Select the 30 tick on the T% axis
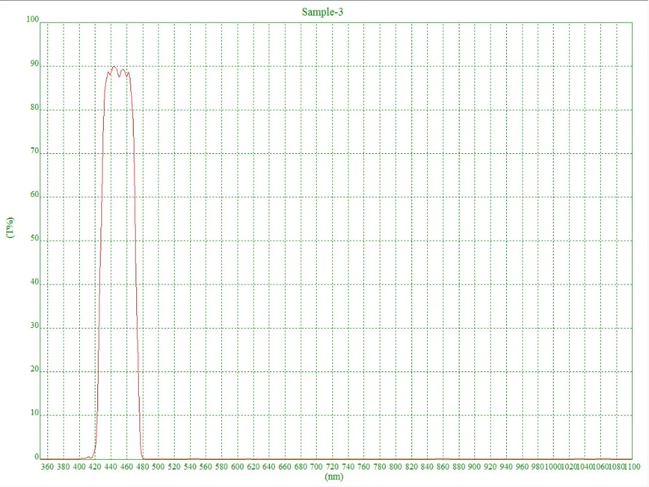This screenshot has height=487, width=649. [34, 325]
